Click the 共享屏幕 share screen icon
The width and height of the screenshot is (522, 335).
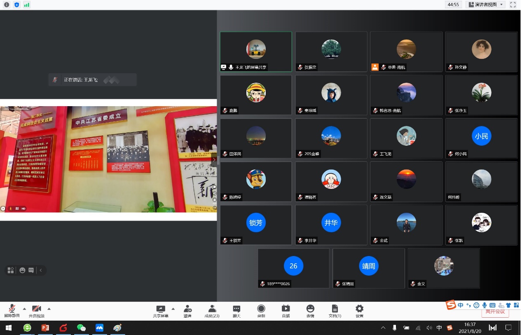tap(160, 309)
